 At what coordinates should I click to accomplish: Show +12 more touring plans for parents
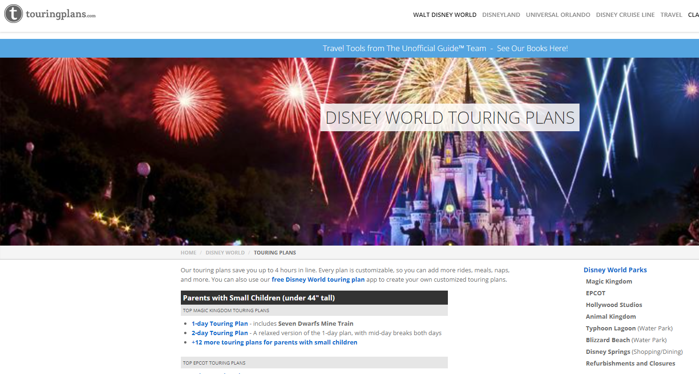point(274,343)
